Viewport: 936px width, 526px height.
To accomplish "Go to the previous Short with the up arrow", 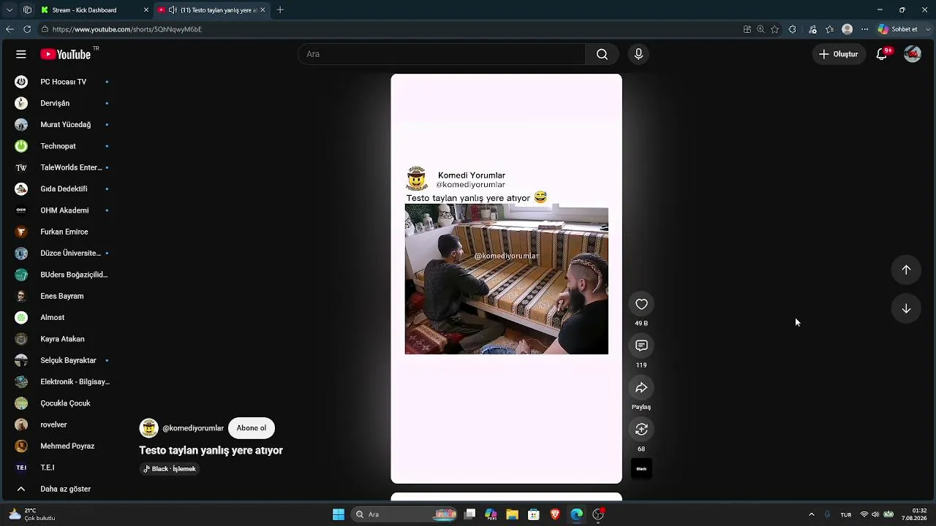I will tap(906, 270).
